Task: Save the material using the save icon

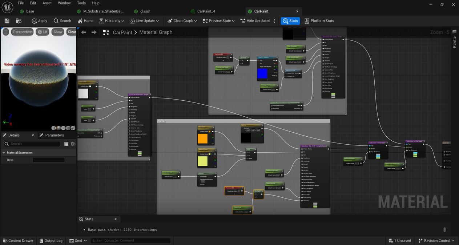Action: tap(7, 21)
